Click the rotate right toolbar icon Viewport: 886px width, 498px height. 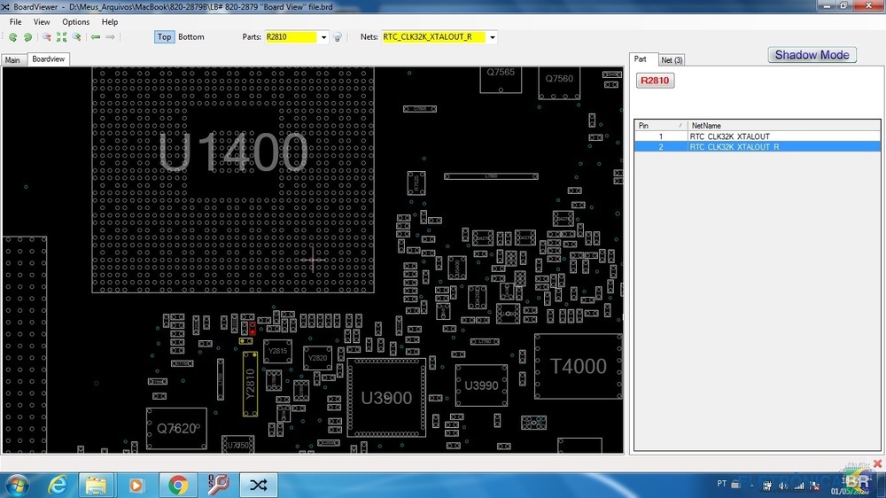27,37
